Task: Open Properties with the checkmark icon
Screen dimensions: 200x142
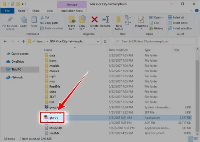Action: click(141, 20)
